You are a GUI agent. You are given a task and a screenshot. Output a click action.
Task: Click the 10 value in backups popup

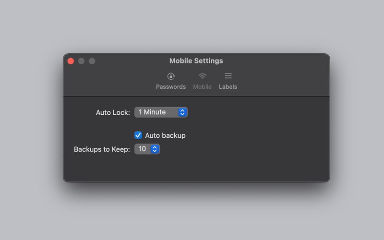pos(142,149)
